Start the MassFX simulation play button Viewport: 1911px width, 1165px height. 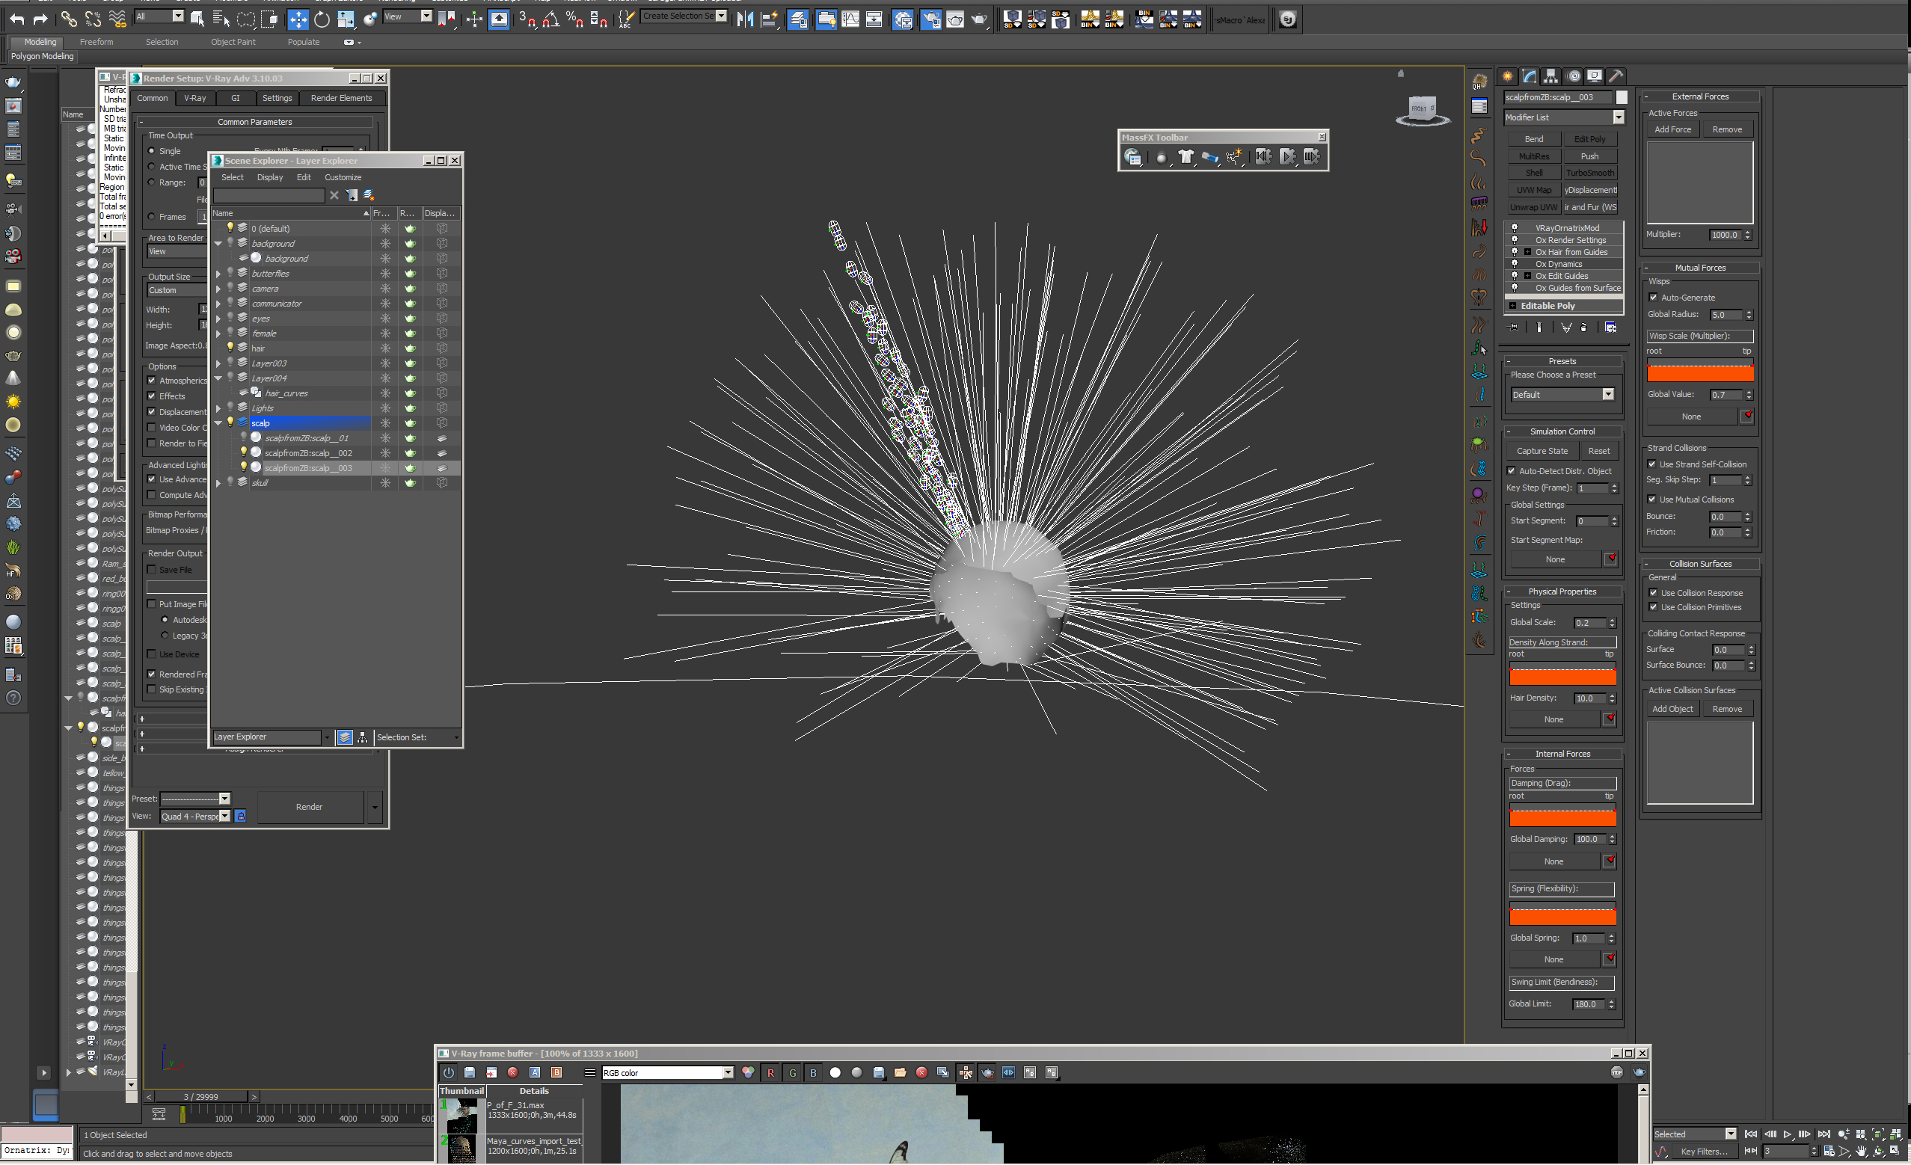coord(1287,157)
